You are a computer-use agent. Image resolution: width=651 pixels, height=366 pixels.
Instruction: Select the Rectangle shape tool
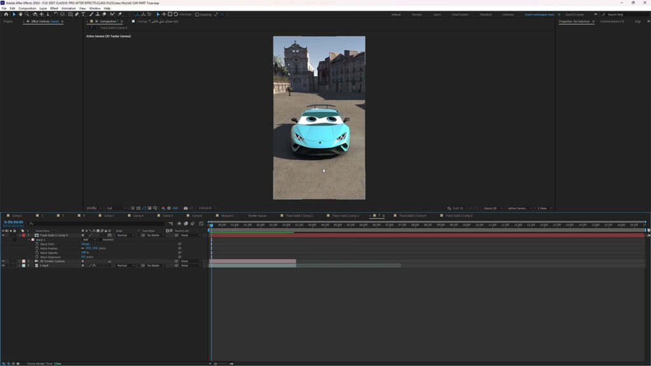pyautogui.click(x=69, y=14)
